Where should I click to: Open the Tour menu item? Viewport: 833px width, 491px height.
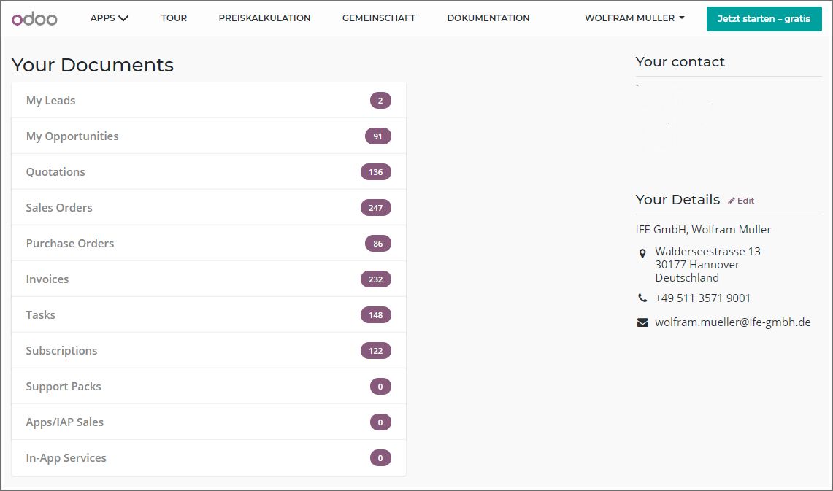pos(174,18)
